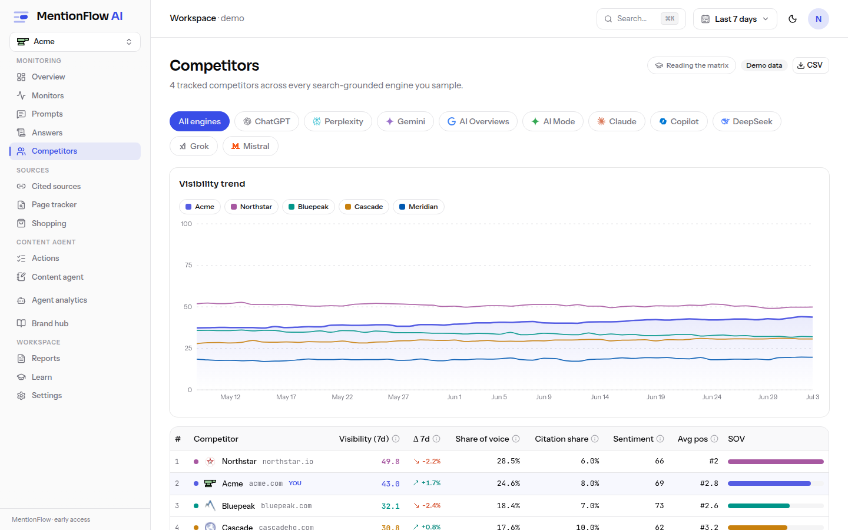Click the acme.com domain text
Image resolution: width=848 pixels, height=530 pixels.
(x=266, y=483)
